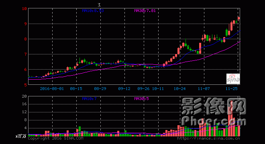Click volume axis value 4
This screenshot has height=144, width=265.
pyautogui.click(x=26, y=128)
